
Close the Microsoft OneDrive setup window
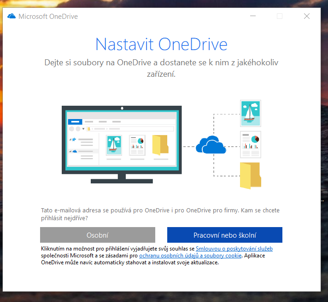[307, 16]
